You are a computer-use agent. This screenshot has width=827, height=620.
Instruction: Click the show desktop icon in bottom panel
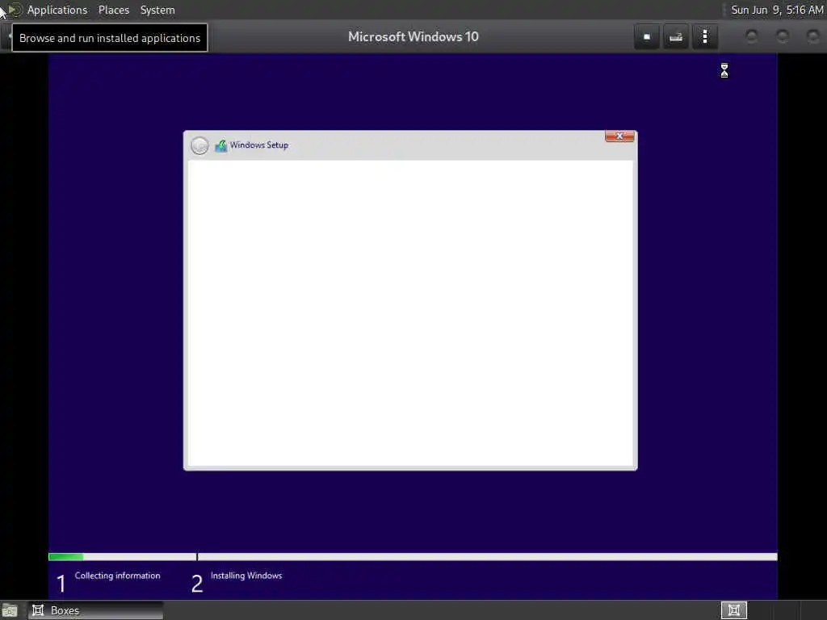point(10,610)
